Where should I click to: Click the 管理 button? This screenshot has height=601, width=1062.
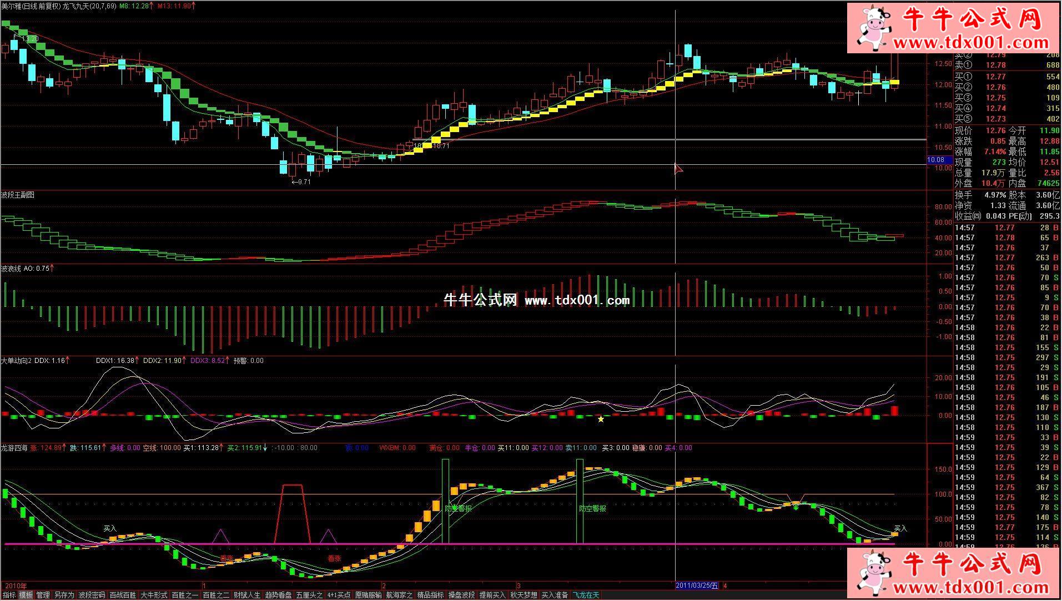tap(43, 595)
